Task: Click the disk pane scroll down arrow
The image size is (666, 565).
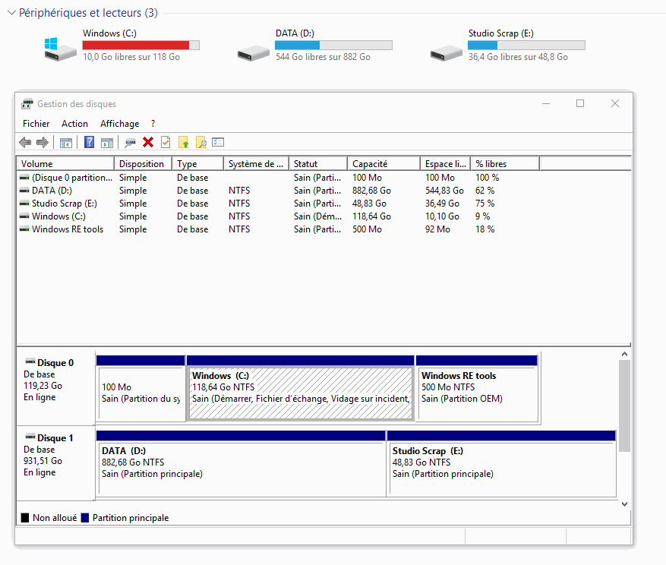Action: [x=624, y=503]
